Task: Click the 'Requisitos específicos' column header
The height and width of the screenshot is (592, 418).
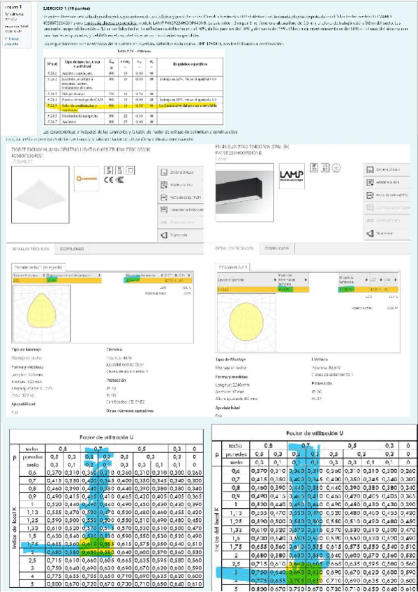Action: point(190,64)
